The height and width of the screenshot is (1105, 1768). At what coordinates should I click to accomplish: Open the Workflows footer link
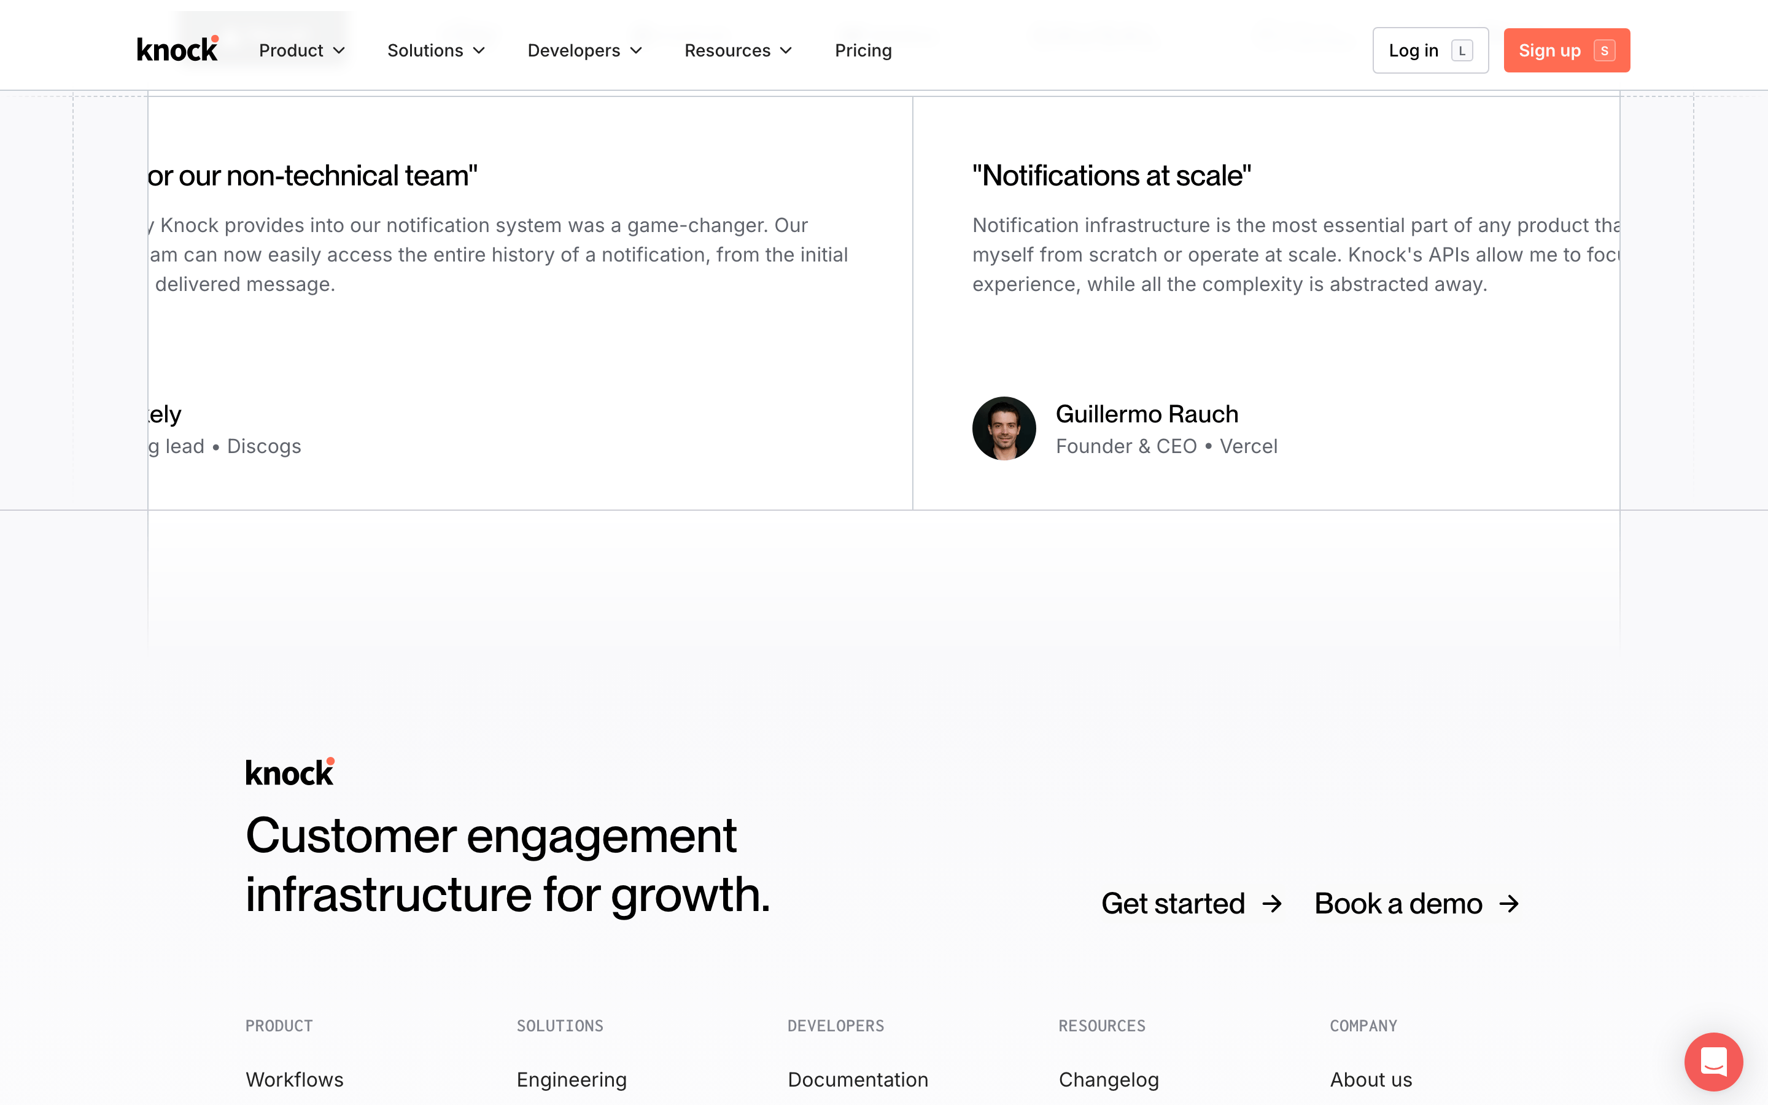pos(295,1079)
